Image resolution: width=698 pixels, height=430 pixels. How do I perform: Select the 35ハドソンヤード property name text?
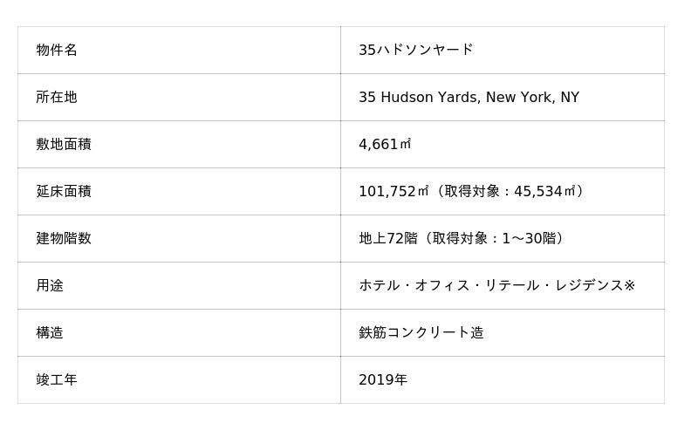tap(415, 50)
